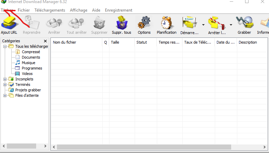269x153 pixels.
Task: Expand the Terminés tree node
Action: (x=5, y=85)
